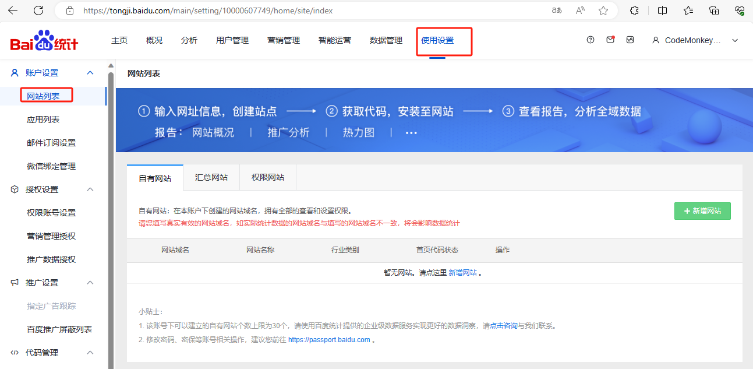Click the 网站概况 text in the banner

[x=213, y=133]
